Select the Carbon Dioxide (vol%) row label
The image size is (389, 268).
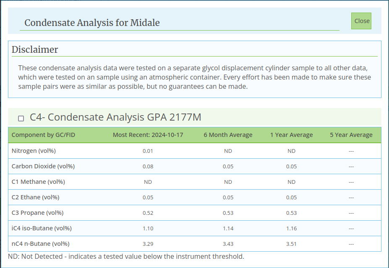(x=43, y=166)
